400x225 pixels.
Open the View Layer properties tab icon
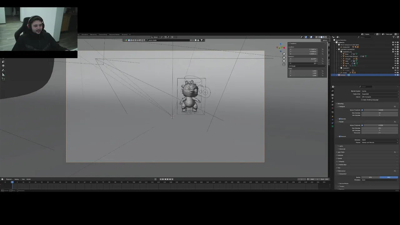332,102
